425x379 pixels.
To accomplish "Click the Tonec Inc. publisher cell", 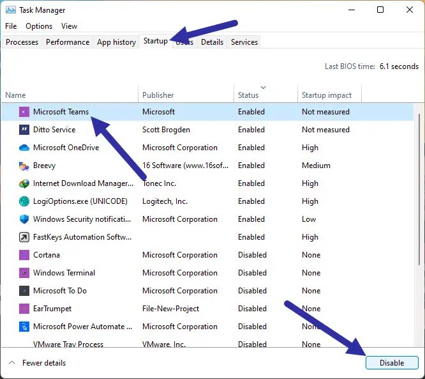I will coord(160,183).
